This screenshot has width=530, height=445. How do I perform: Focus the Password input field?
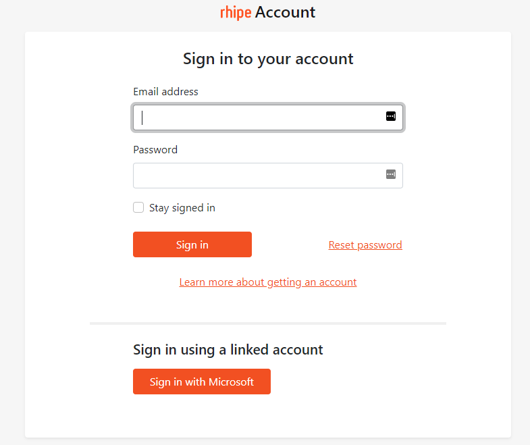click(257, 176)
